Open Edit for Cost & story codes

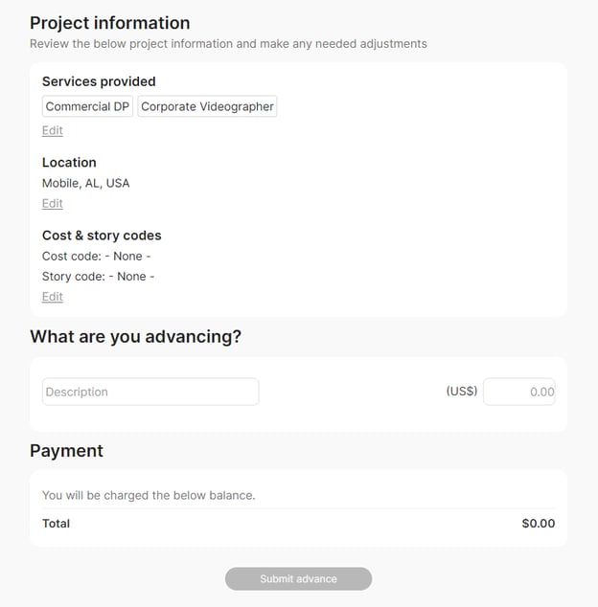point(53,297)
